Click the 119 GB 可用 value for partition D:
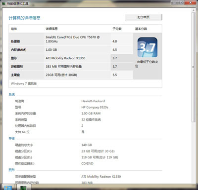198x190 pixels. (x=99, y=157)
